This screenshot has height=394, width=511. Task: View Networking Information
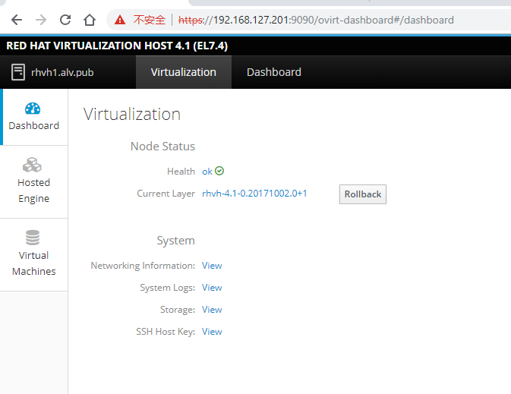tap(212, 266)
